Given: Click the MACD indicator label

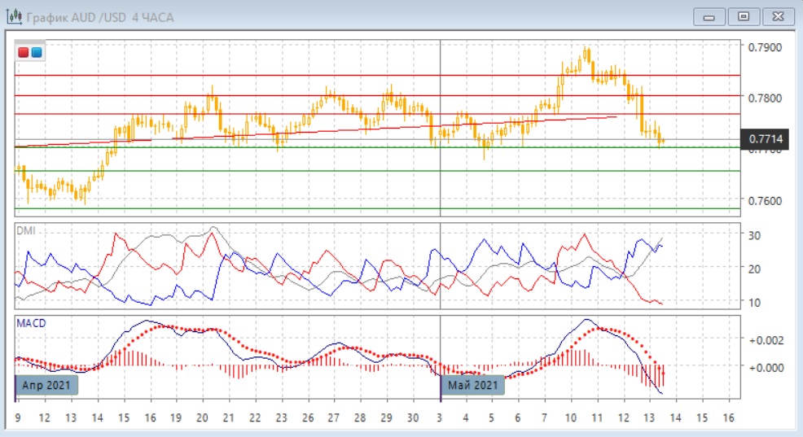Looking at the screenshot, I should pyautogui.click(x=31, y=323).
